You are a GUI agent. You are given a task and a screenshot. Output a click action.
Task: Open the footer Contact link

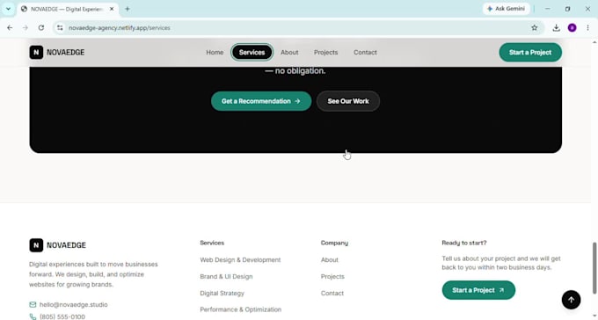[x=332, y=294]
